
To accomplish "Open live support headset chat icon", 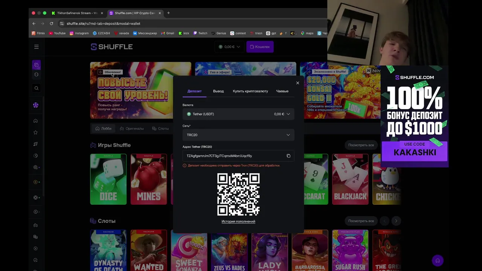I will point(438,260).
